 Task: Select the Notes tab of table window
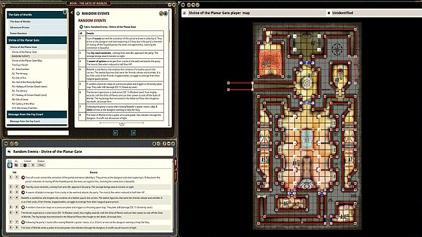[x=176, y=175]
